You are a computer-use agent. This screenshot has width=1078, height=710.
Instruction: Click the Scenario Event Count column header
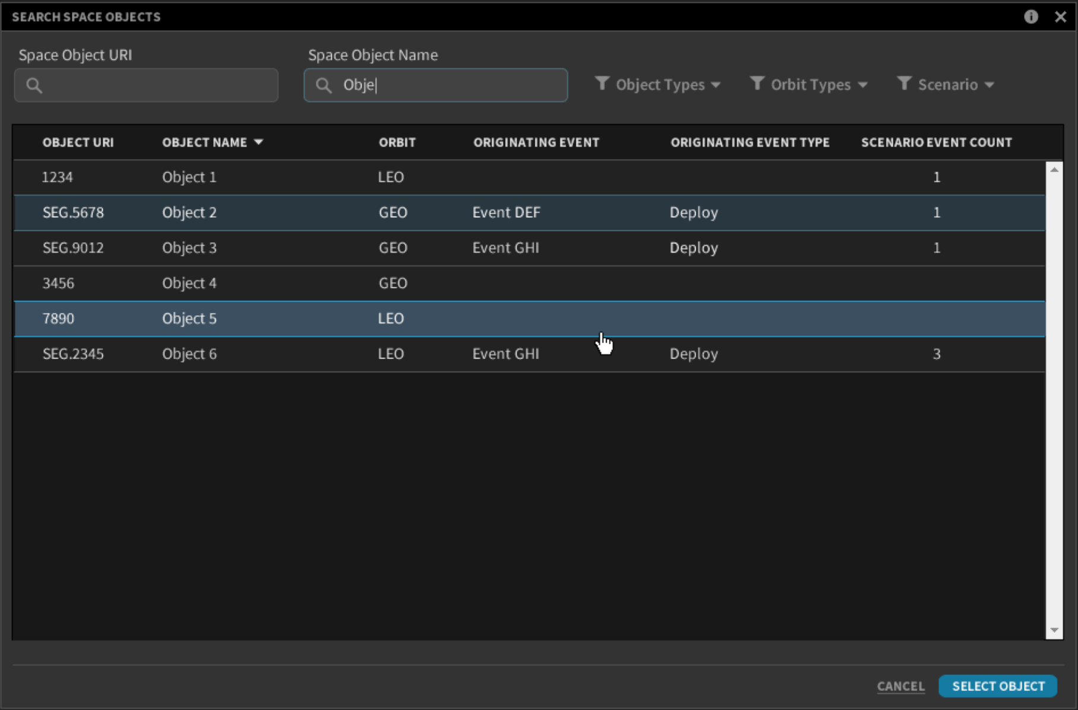point(936,142)
